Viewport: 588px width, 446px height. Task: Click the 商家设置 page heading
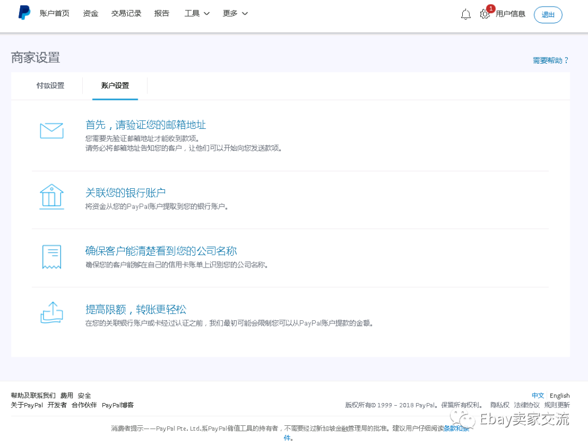click(35, 58)
